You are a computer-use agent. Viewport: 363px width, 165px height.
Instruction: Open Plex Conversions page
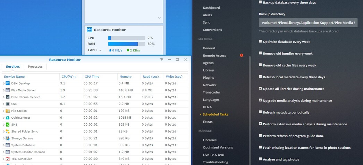[212, 30]
